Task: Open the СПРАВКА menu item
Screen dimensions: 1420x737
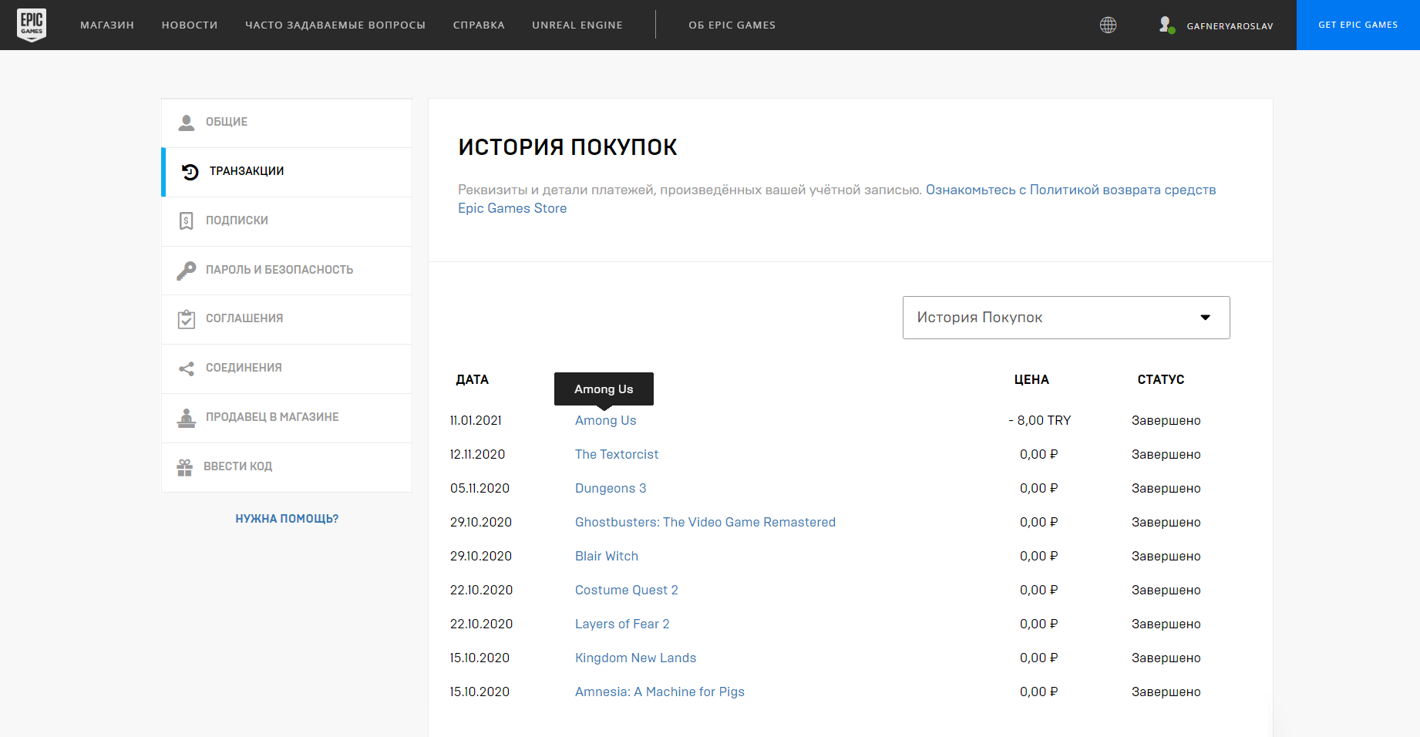Action: coord(479,25)
